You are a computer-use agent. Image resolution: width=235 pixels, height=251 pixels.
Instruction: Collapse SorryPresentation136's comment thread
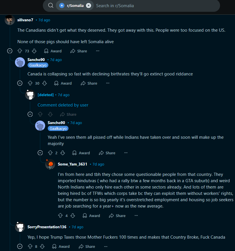[20, 246]
